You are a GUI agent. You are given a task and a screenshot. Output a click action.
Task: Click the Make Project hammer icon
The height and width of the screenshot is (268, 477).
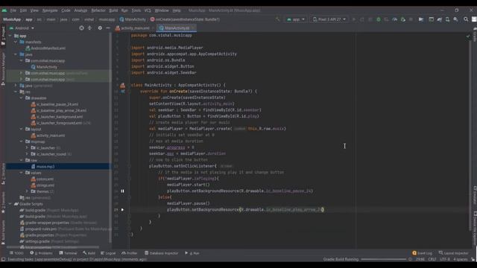click(x=277, y=19)
